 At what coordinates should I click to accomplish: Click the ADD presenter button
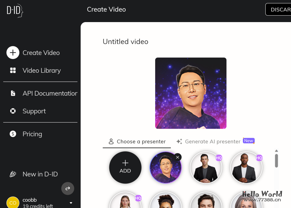(125, 167)
